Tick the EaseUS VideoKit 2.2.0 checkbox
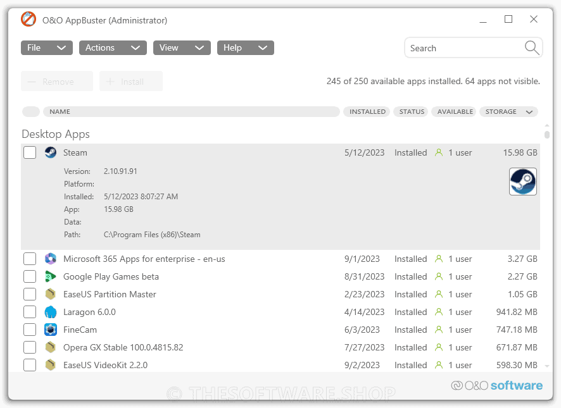561x408 pixels. tap(30, 365)
